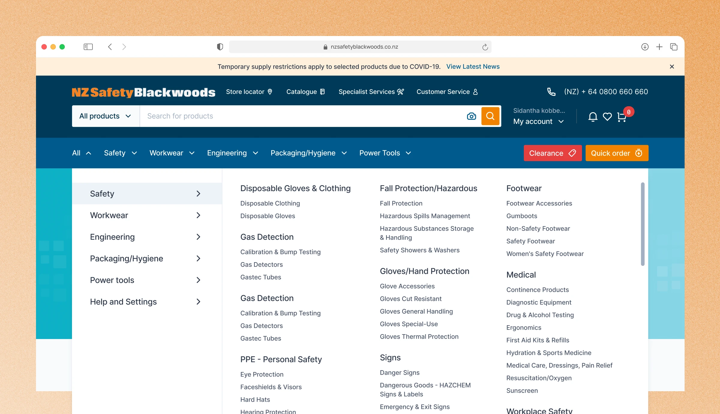Viewport: 720px width, 414px height.
Task: Click the red Clearance button
Action: [x=553, y=153]
